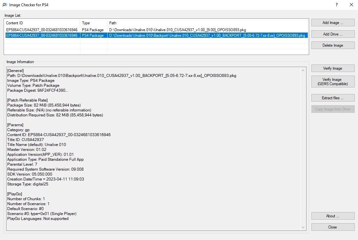The width and height of the screenshot is (358, 240).
Task: Click the Type column header
Action: 94,23
